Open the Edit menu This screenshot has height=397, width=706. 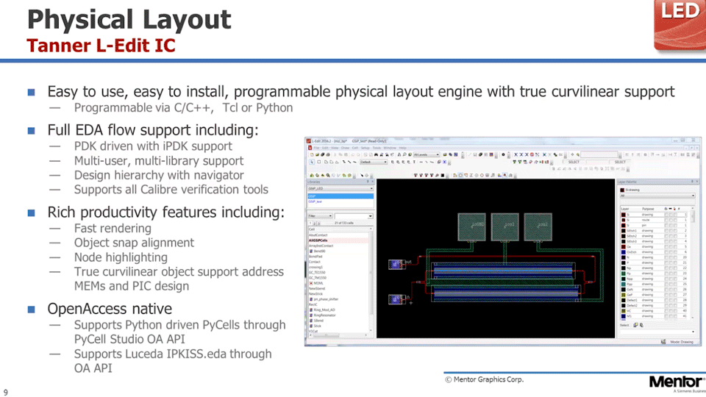coord(325,148)
